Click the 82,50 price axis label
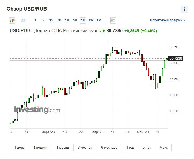 pyautogui.click(x=174, y=47)
